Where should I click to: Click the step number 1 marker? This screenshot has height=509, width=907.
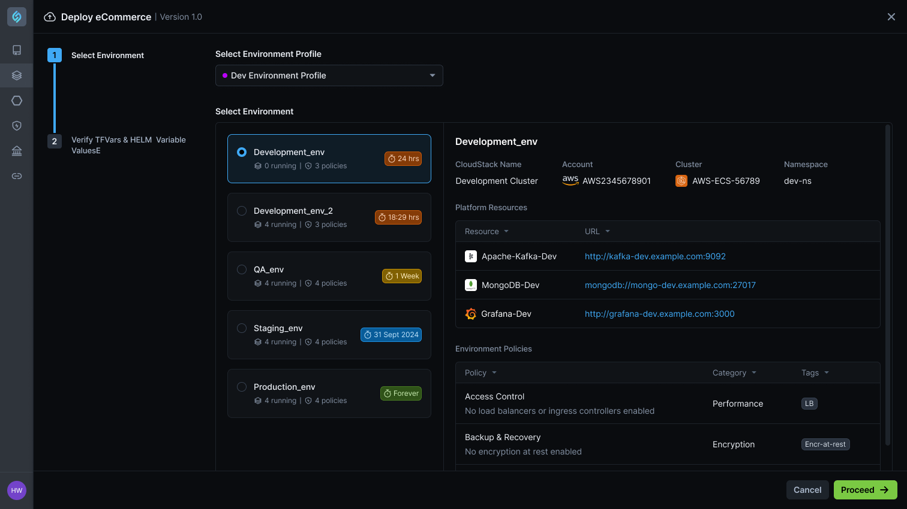pos(55,55)
